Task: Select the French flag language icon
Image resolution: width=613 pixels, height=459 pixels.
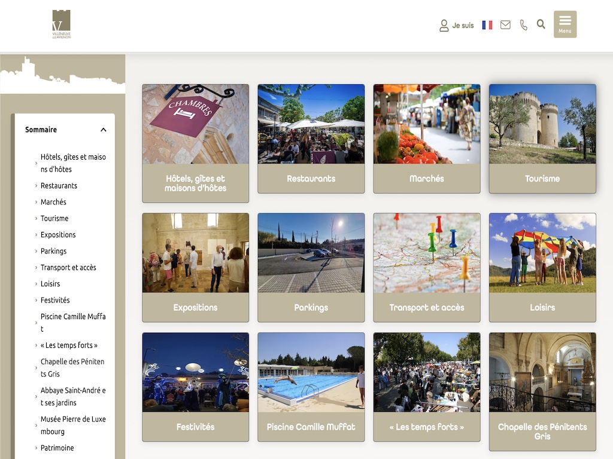Action: click(487, 25)
